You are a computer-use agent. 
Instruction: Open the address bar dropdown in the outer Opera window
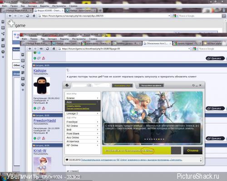169,16
